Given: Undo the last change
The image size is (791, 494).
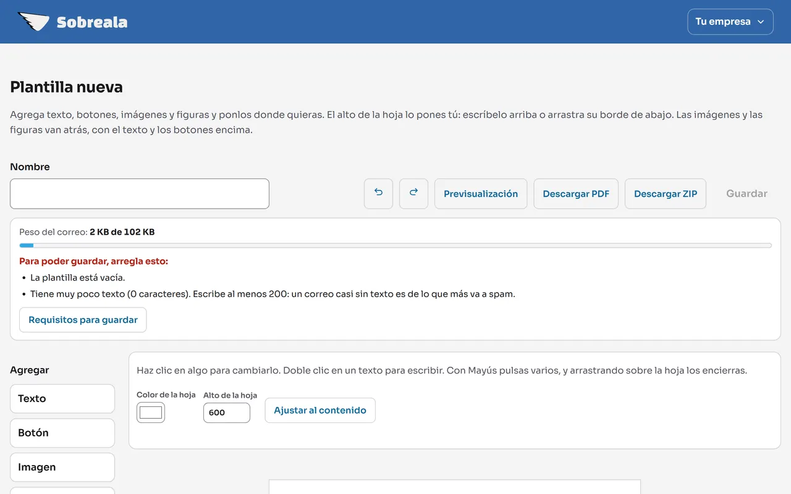Looking at the screenshot, I should tap(378, 194).
